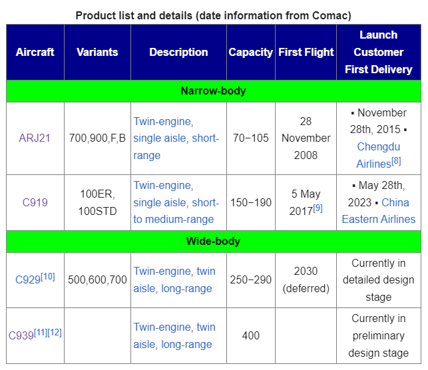Open the C929 aircraft link
This screenshot has height=370, width=428.
point(28,279)
